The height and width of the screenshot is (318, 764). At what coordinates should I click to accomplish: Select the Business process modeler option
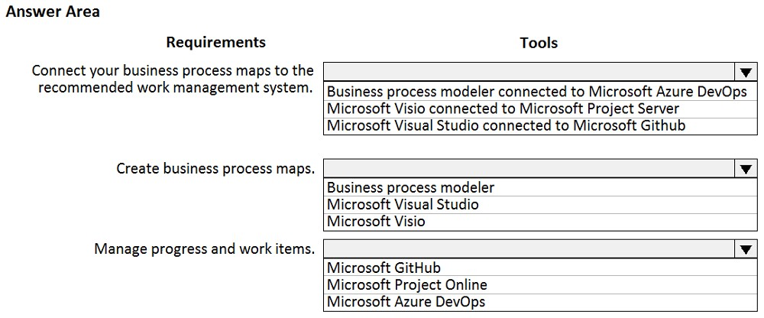(x=540, y=187)
